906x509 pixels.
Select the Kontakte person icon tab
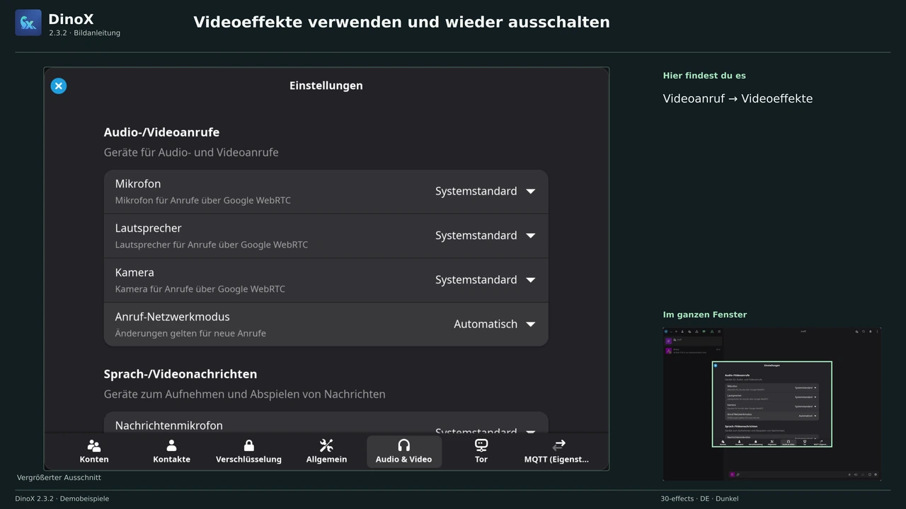(171, 452)
